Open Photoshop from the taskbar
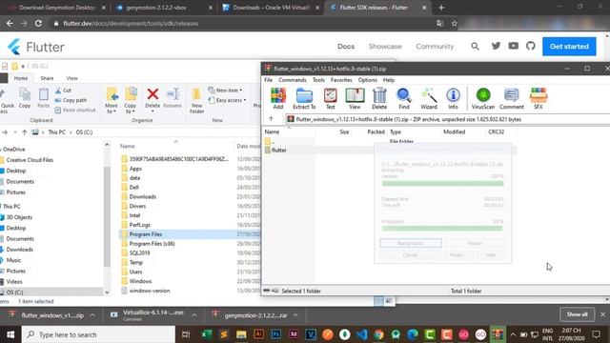Screen dimensions: 610x343 tap(275, 334)
